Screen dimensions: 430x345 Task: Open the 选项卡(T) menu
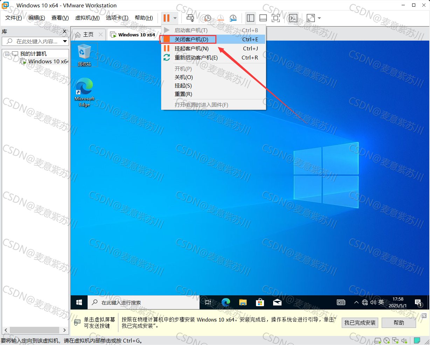point(117,18)
